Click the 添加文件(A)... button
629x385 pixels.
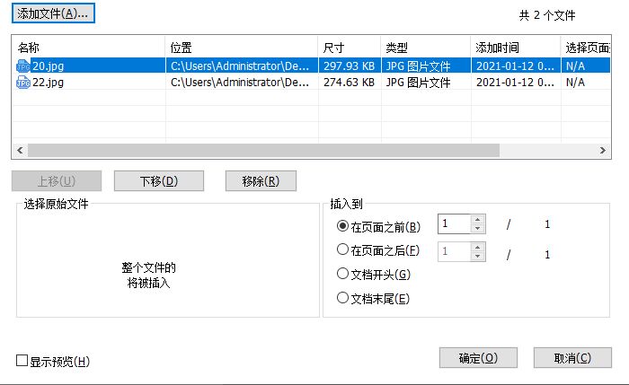53,13
